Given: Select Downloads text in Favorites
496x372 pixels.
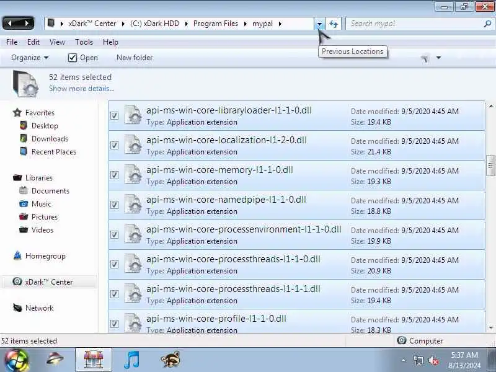Looking at the screenshot, I should pos(50,138).
